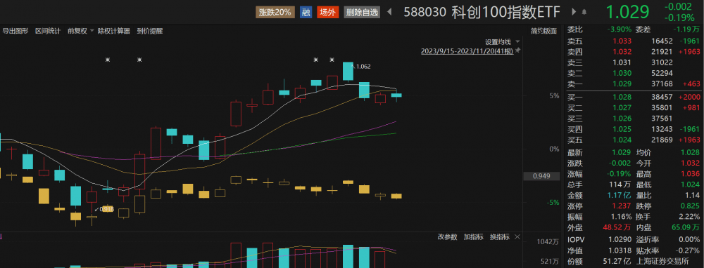
Task: Toggle the 涨跌20% limit badge
Action: coord(275,13)
